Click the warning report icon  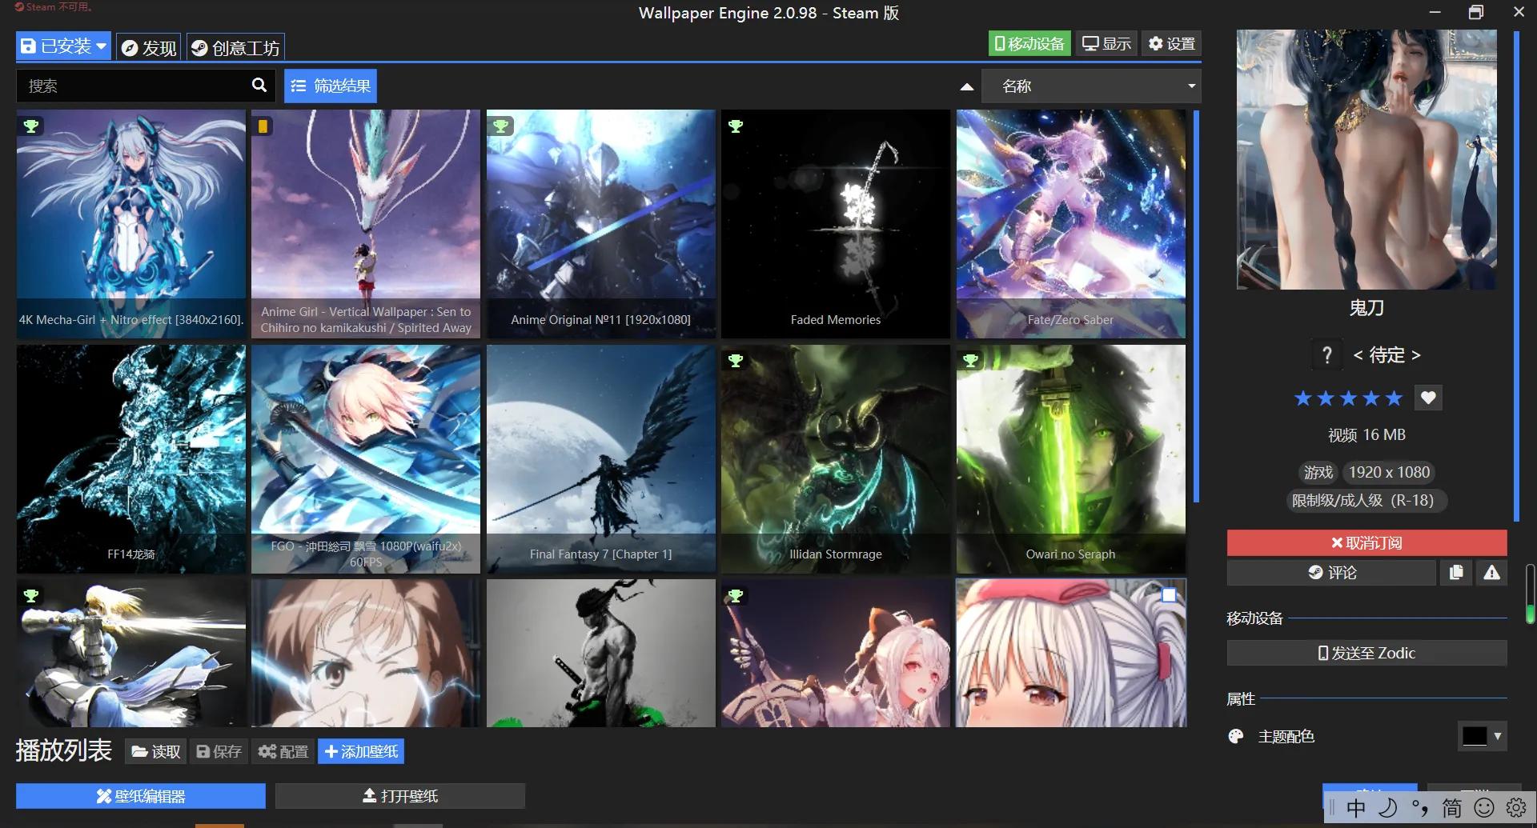click(x=1491, y=573)
